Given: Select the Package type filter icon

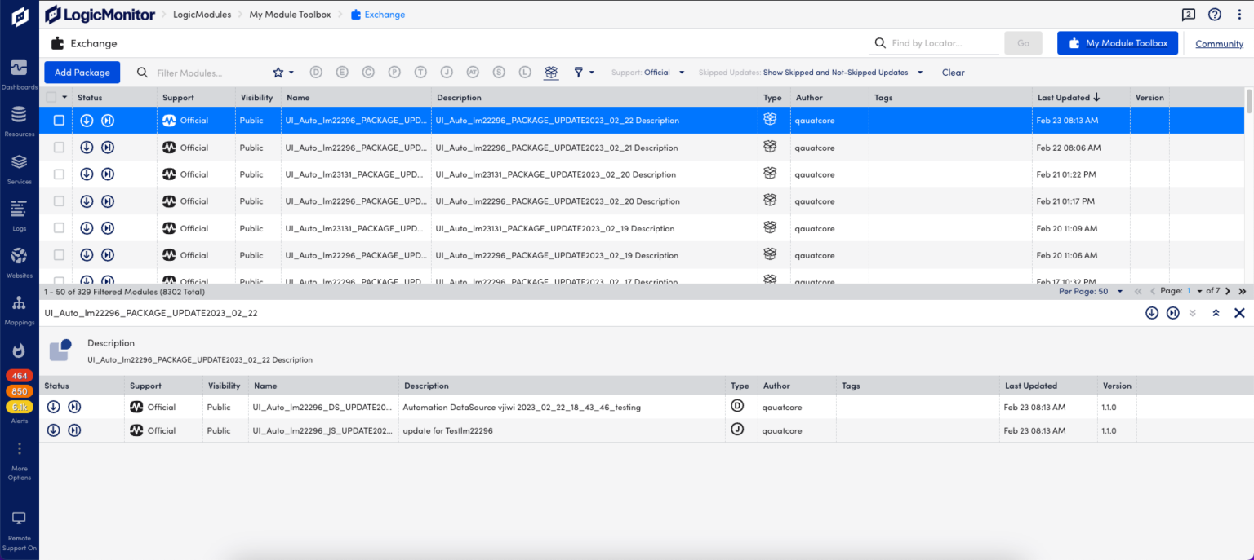Looking at the screenshot, I should coord(551,72).
